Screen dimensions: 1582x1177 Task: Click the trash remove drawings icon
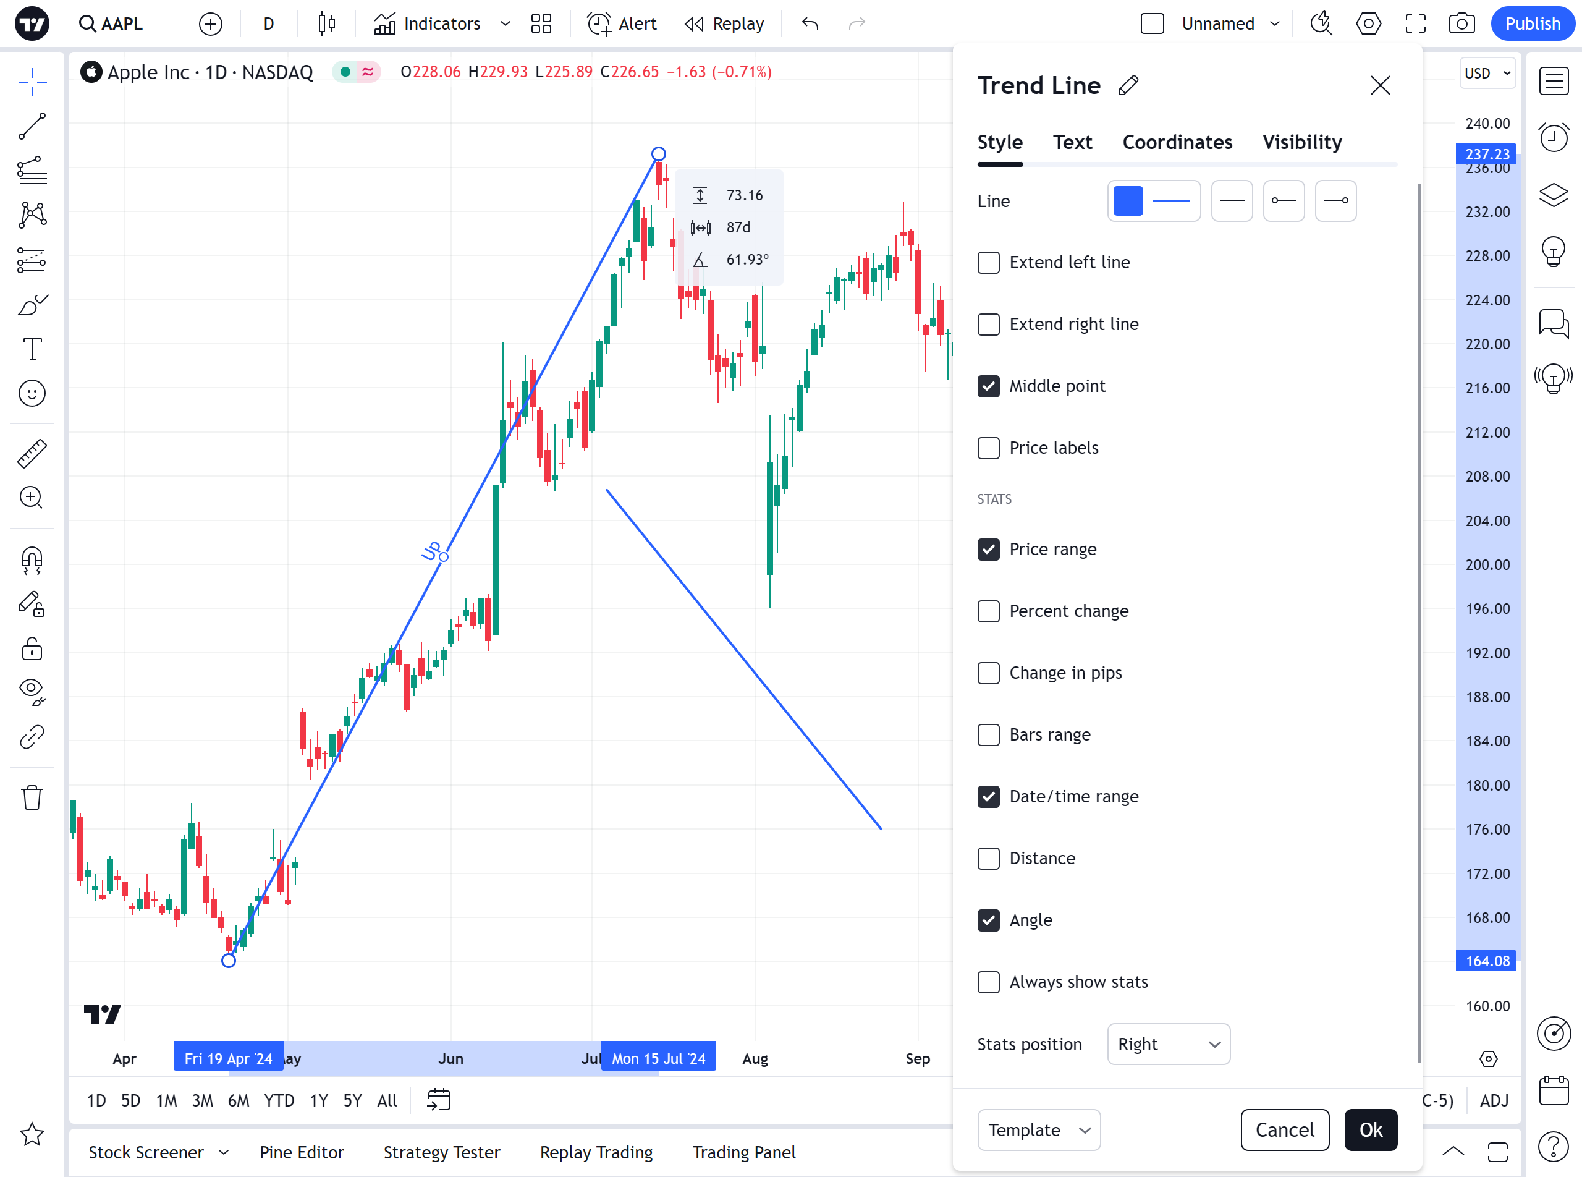[x=32, y=797]
